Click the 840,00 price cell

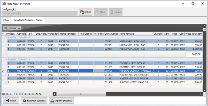pyautogui.click(x=193, y=67)
